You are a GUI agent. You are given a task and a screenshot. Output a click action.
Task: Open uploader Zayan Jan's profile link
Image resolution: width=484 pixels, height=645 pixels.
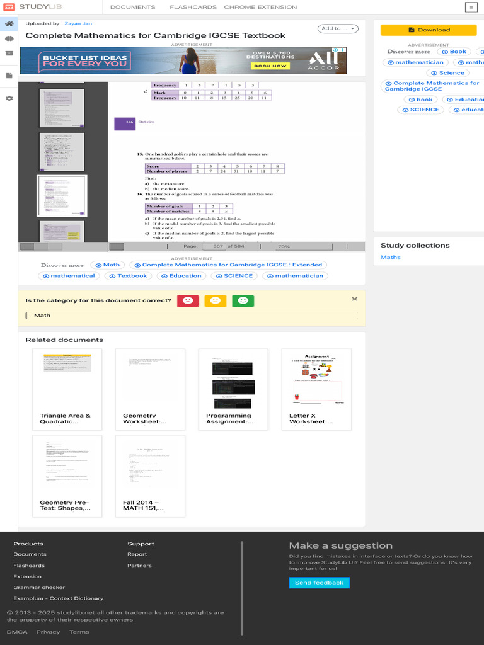[78, 23]
